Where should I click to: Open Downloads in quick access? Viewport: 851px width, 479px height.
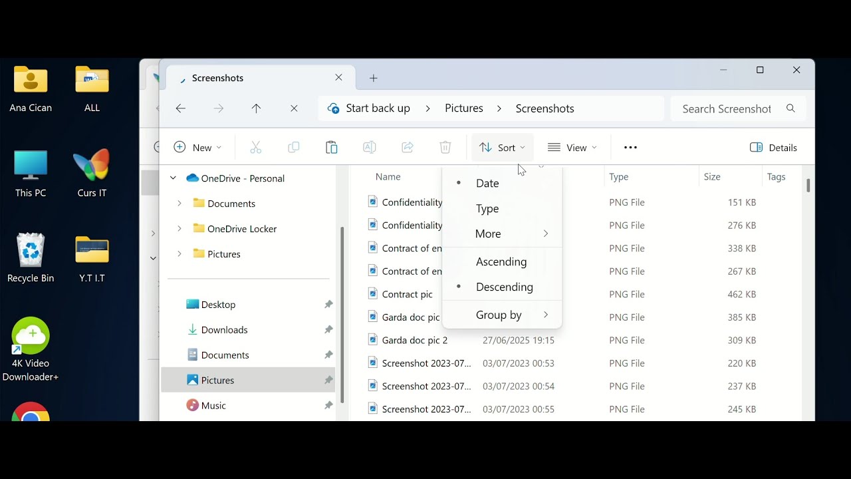click(224, 330)
